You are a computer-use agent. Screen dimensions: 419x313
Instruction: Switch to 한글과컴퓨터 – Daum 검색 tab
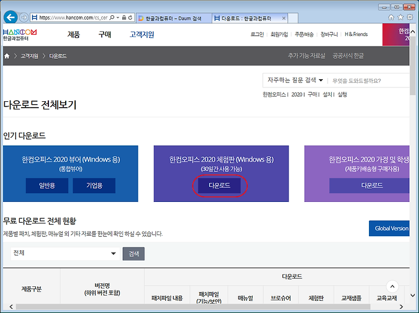coord(173,18)
